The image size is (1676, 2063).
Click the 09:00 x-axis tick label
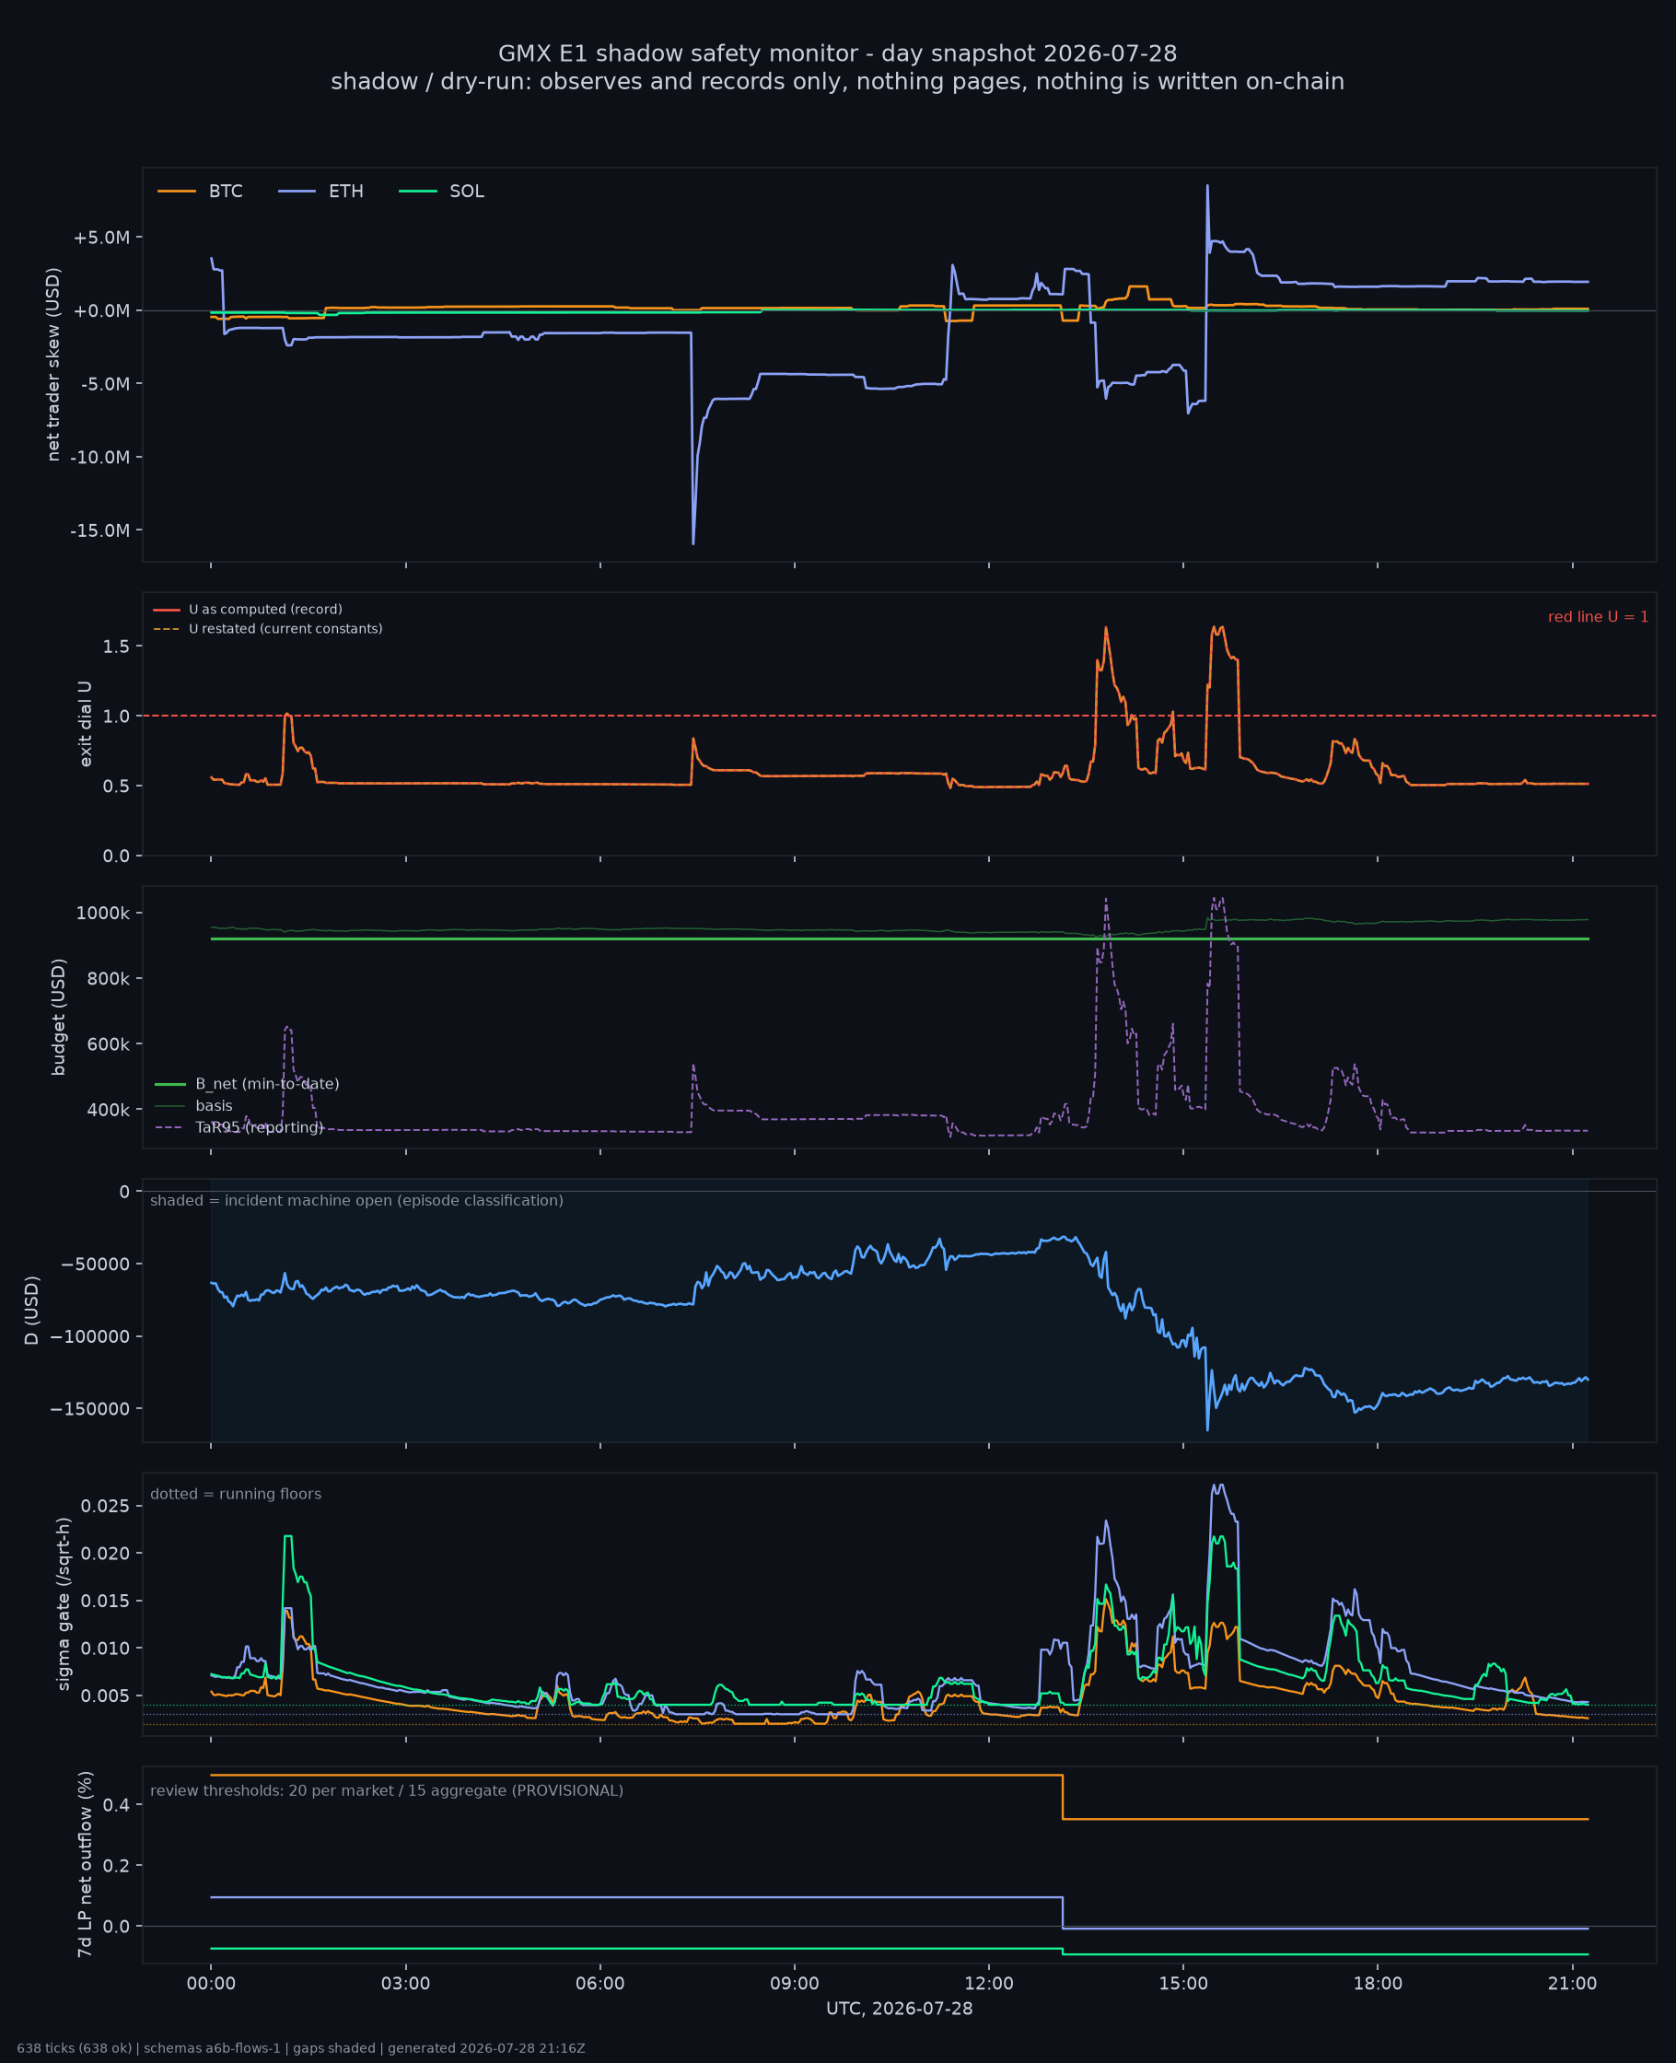tap(795, 1984)
